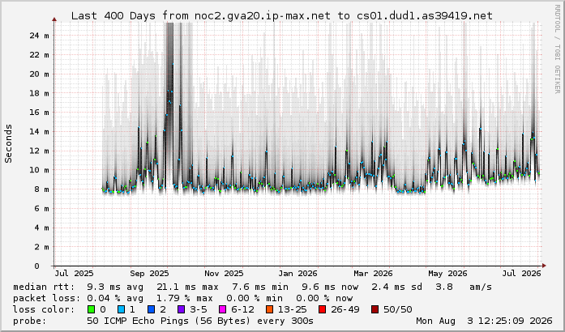Click the 'Jan 2026' x-axis label
The height and width of the screenshot is (332, 565).
[298, 274]
